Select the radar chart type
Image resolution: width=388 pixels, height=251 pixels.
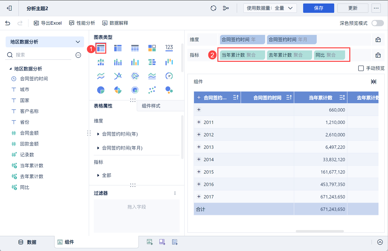point(135,76)
